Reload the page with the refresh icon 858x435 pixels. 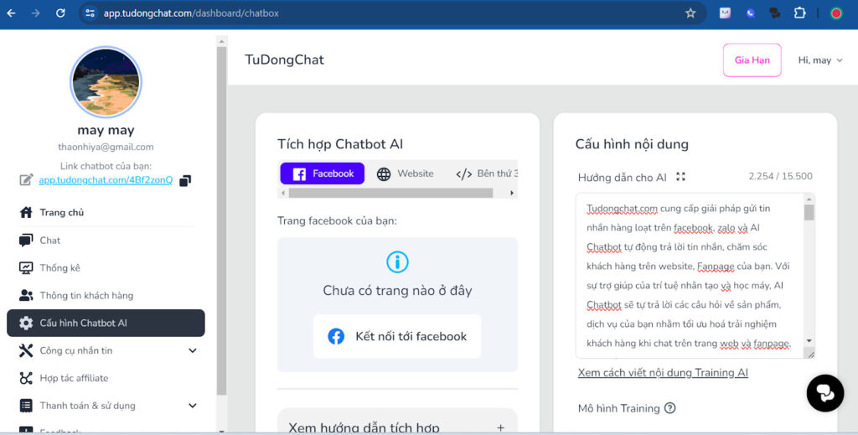pyautogui.click(x=60, y=13)
